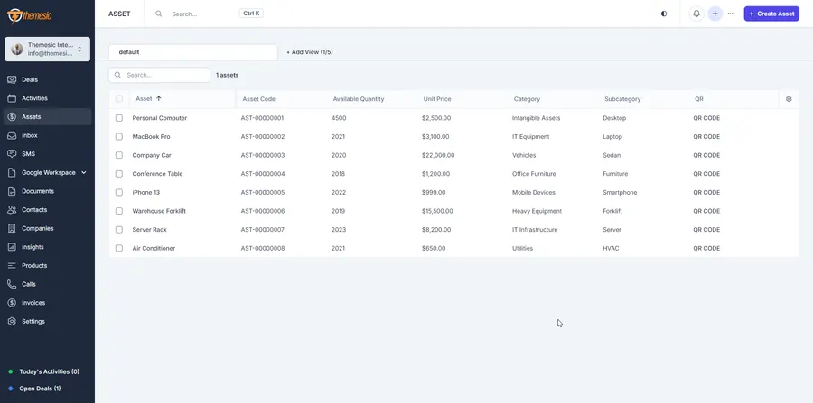Check the Warehouse Forklift row checkbox
The height and width of the screenshot is (403, 813).
coord(119,211)
